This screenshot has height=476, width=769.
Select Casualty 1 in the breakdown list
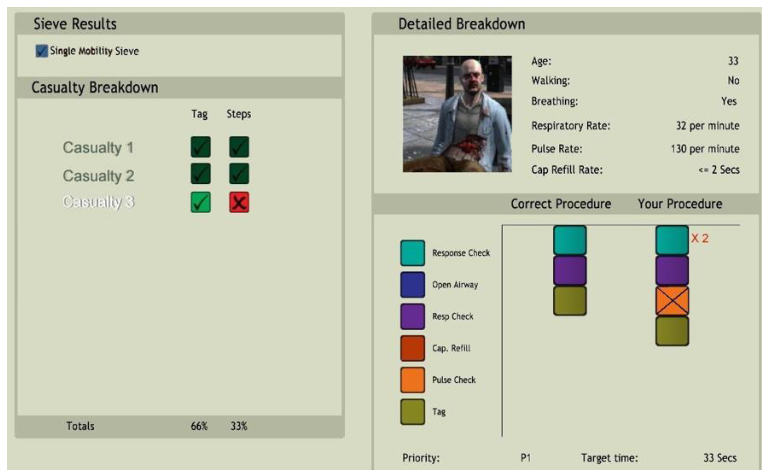98,148
